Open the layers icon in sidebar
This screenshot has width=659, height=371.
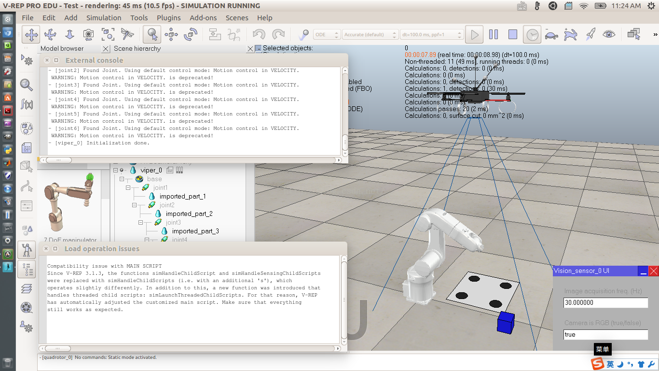[27, 288]
